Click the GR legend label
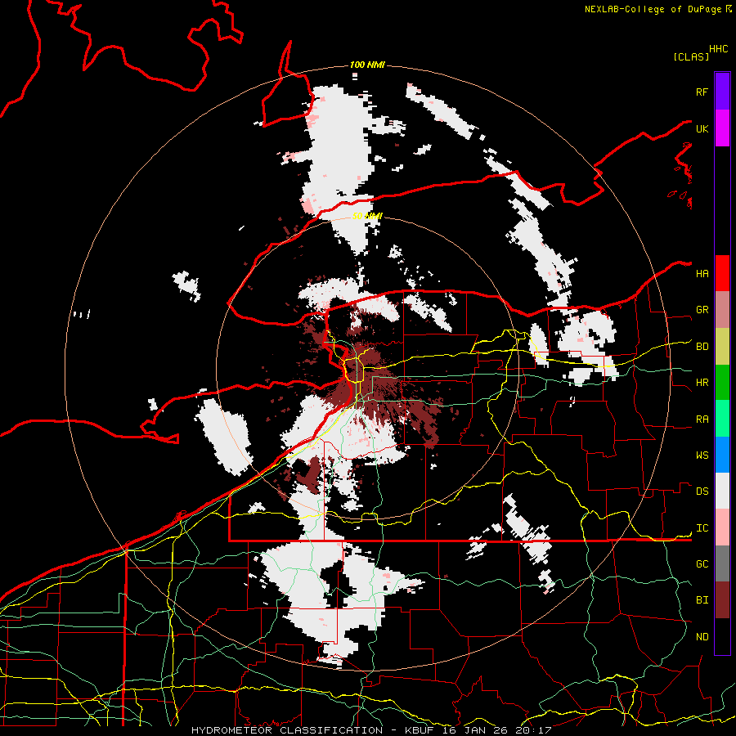Viewport: 736px width, 736px height. 702,310
